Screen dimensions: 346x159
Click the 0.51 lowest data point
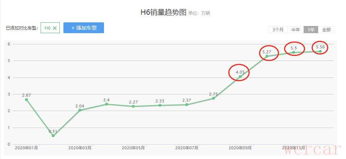pos(53,136)
